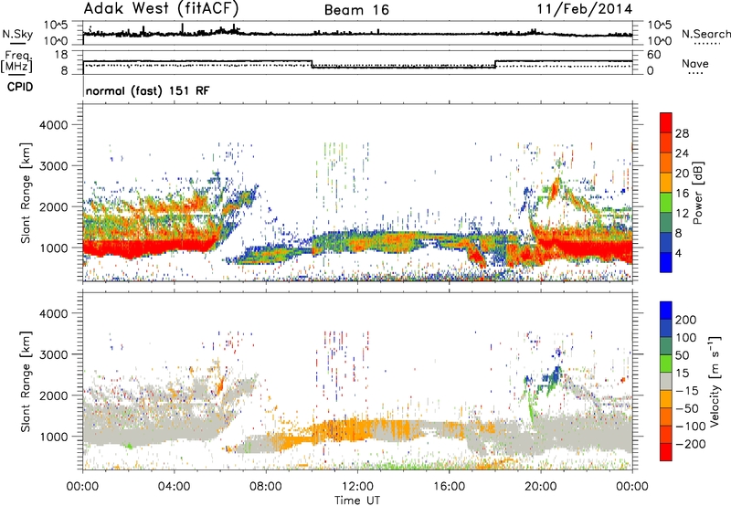Click the '08:00' time tick label
Image resolution: width=731 pixels, height=506 pixels.
pyautogui.click(x=266, y=487)
